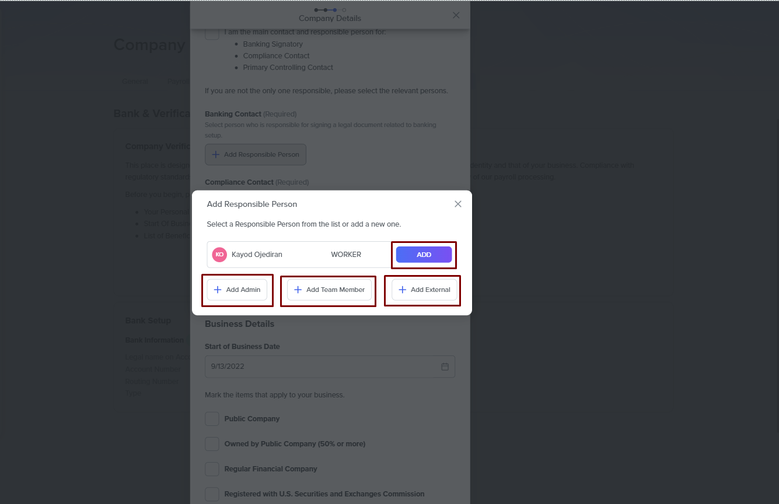Close the Add Responsible Person dialog
Viewport: 779px width, 504px height.
tap(458, 204)
